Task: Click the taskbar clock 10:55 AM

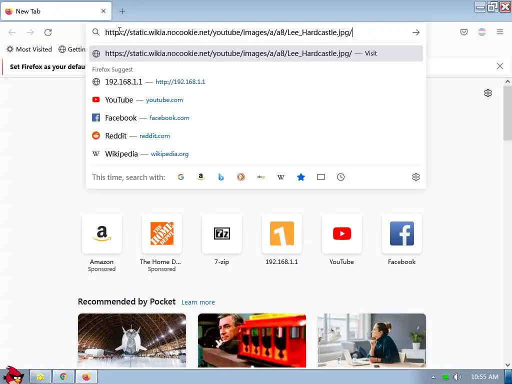Action: [x=484, y=377]
